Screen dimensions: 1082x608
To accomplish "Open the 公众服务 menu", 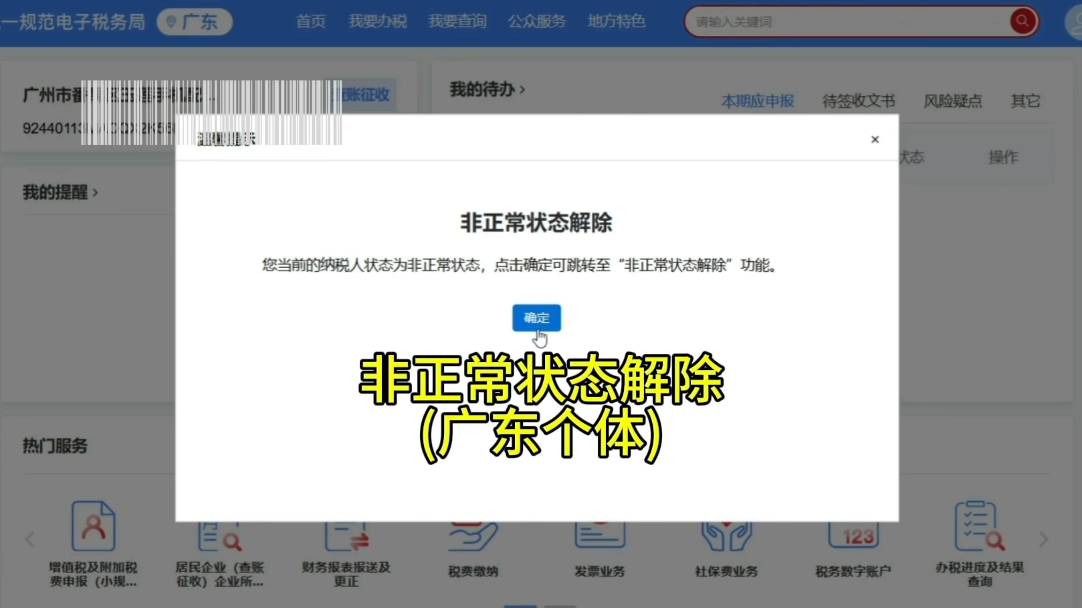I will (537, 21).
